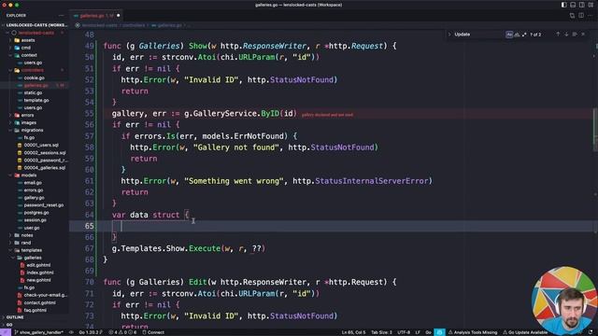
Task: Open editor More Actions ellipsis
Action: click(590, 16)
